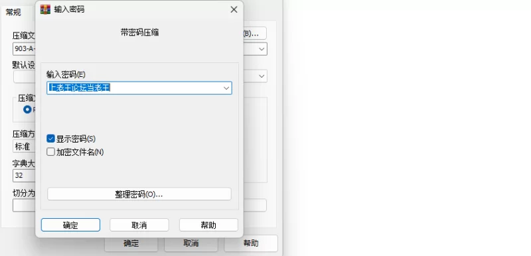
Task: Uncheck the 显示密码(S) checkbox
Action: pos(51,139)
